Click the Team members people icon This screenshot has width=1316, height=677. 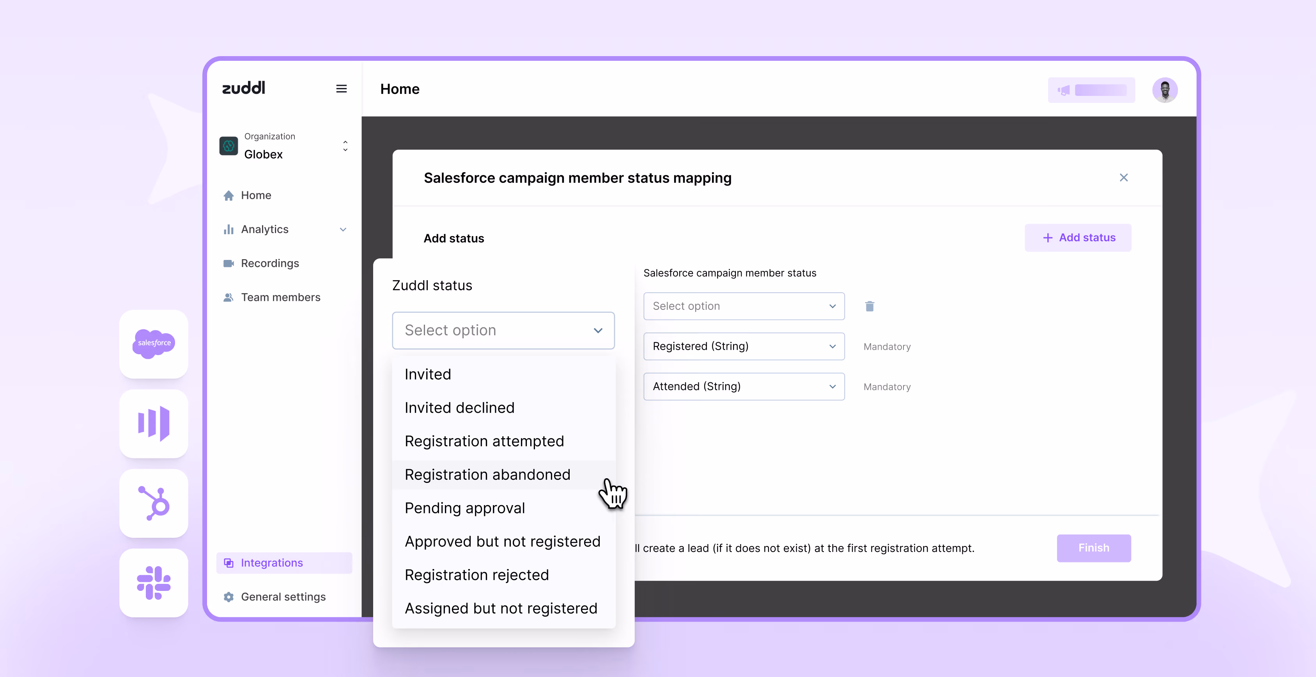(x=228, y=298)
